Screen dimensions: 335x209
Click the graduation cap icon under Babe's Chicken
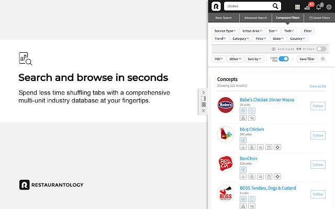[x=252, y=118]
